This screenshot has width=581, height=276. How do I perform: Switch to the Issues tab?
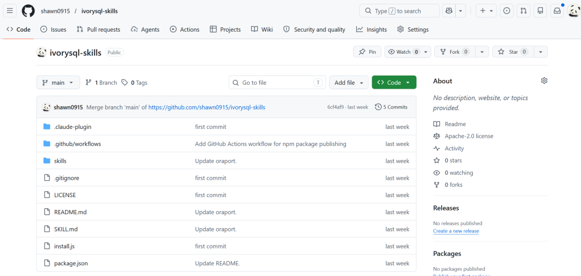tap(53, 30)
